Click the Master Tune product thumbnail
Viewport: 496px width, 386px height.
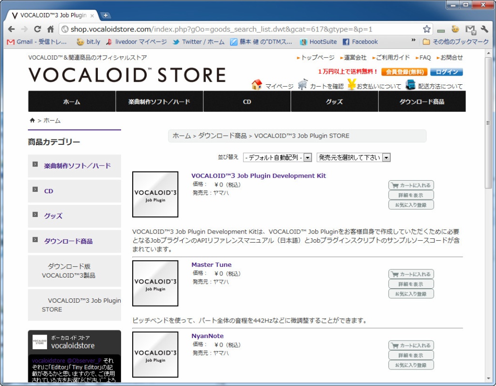tap(155, 283)
